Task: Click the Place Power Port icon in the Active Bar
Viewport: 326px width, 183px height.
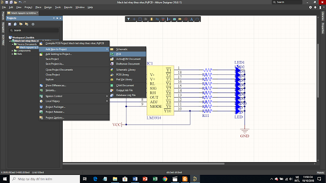Action: point(163,19)
